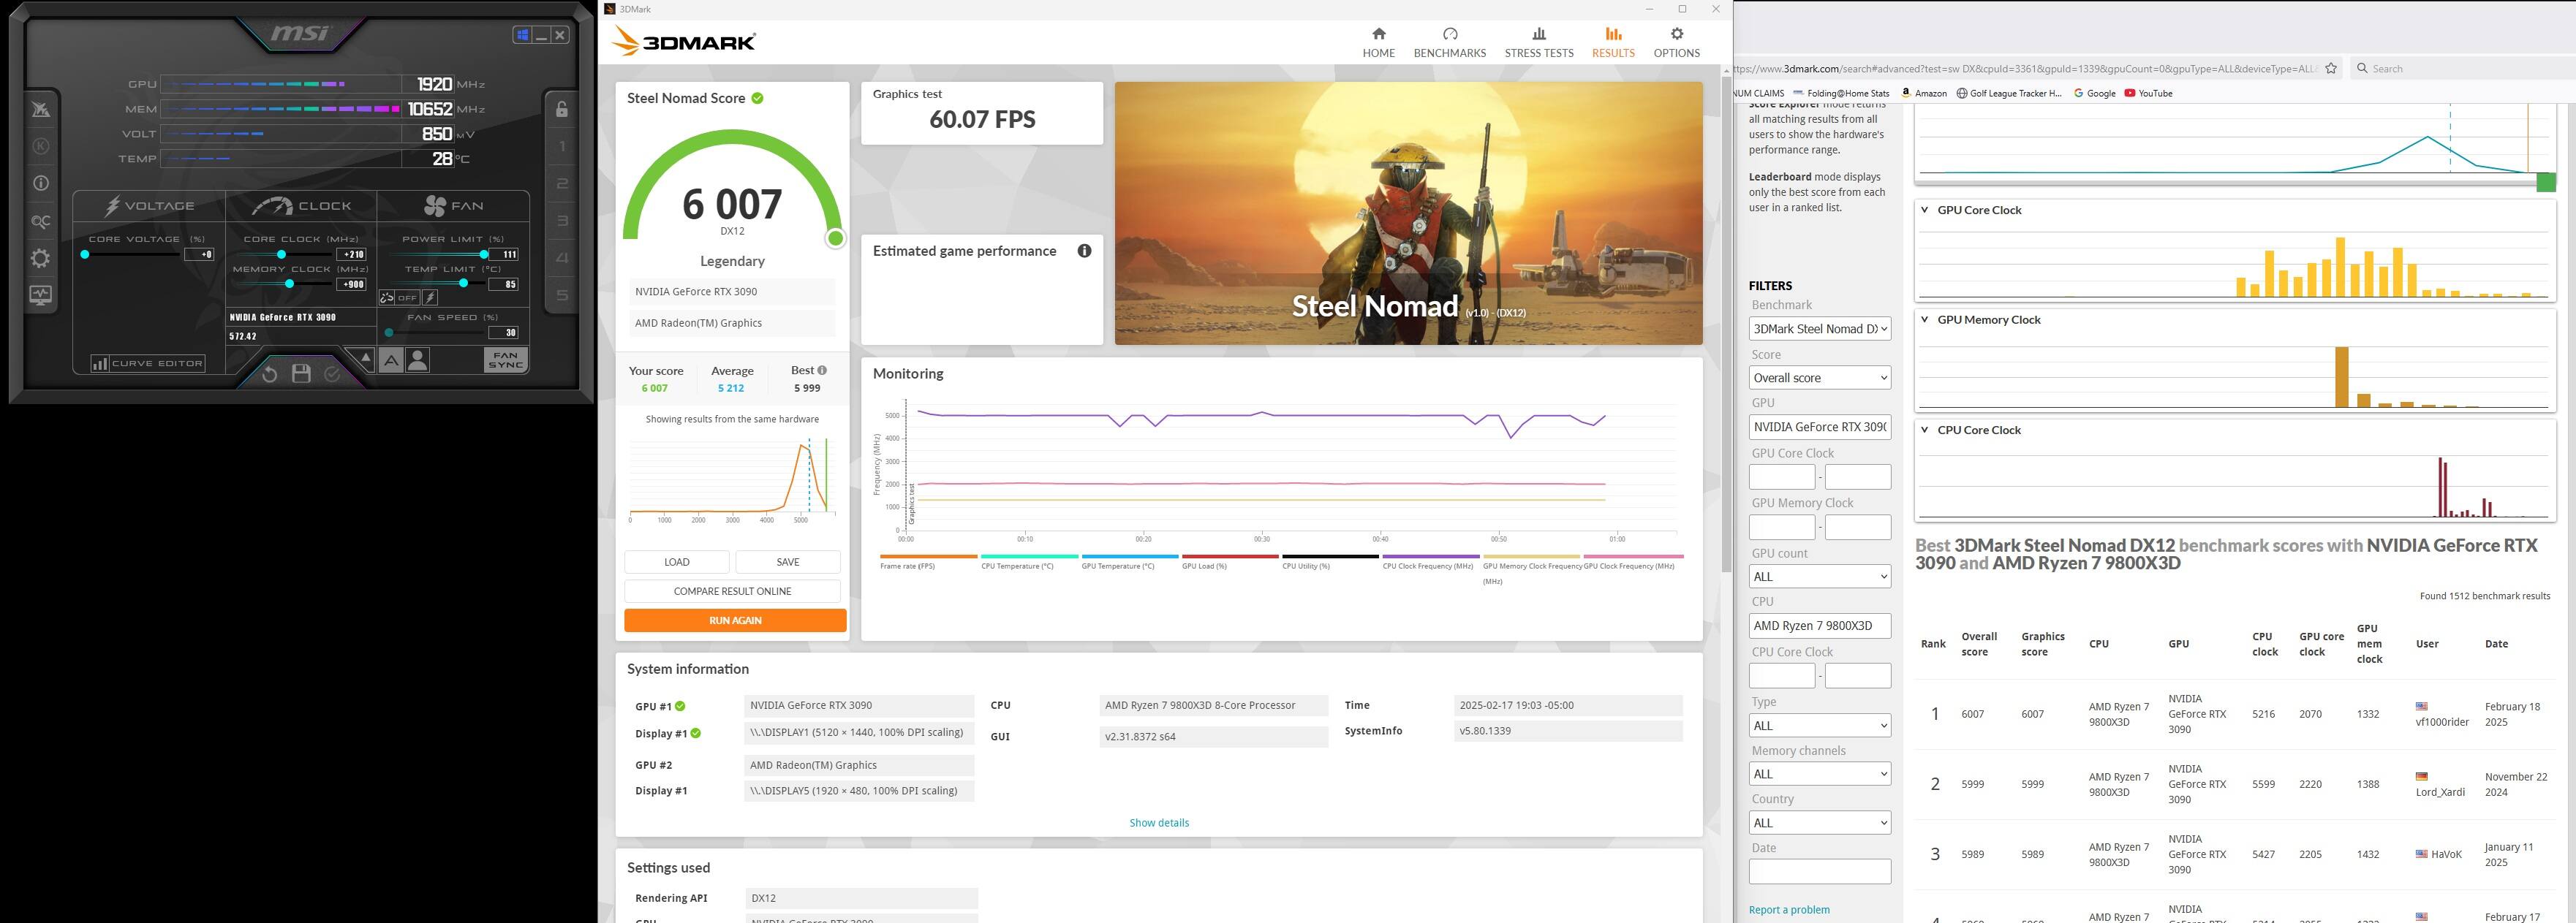
Task: Expand the Afterburner GPU selection arrow
Action: pyautogui.click(x=366, y=358)
